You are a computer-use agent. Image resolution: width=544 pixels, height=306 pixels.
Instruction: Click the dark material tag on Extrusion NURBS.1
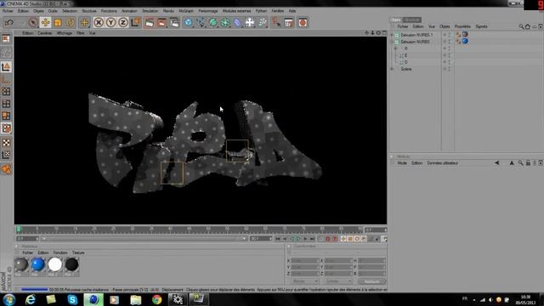465,34
